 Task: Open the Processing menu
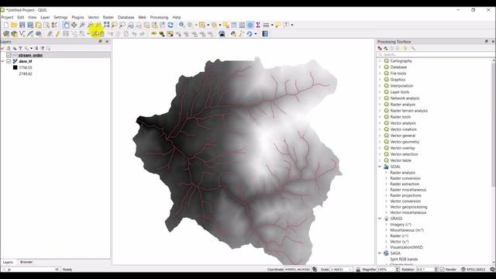coord(159,17)
